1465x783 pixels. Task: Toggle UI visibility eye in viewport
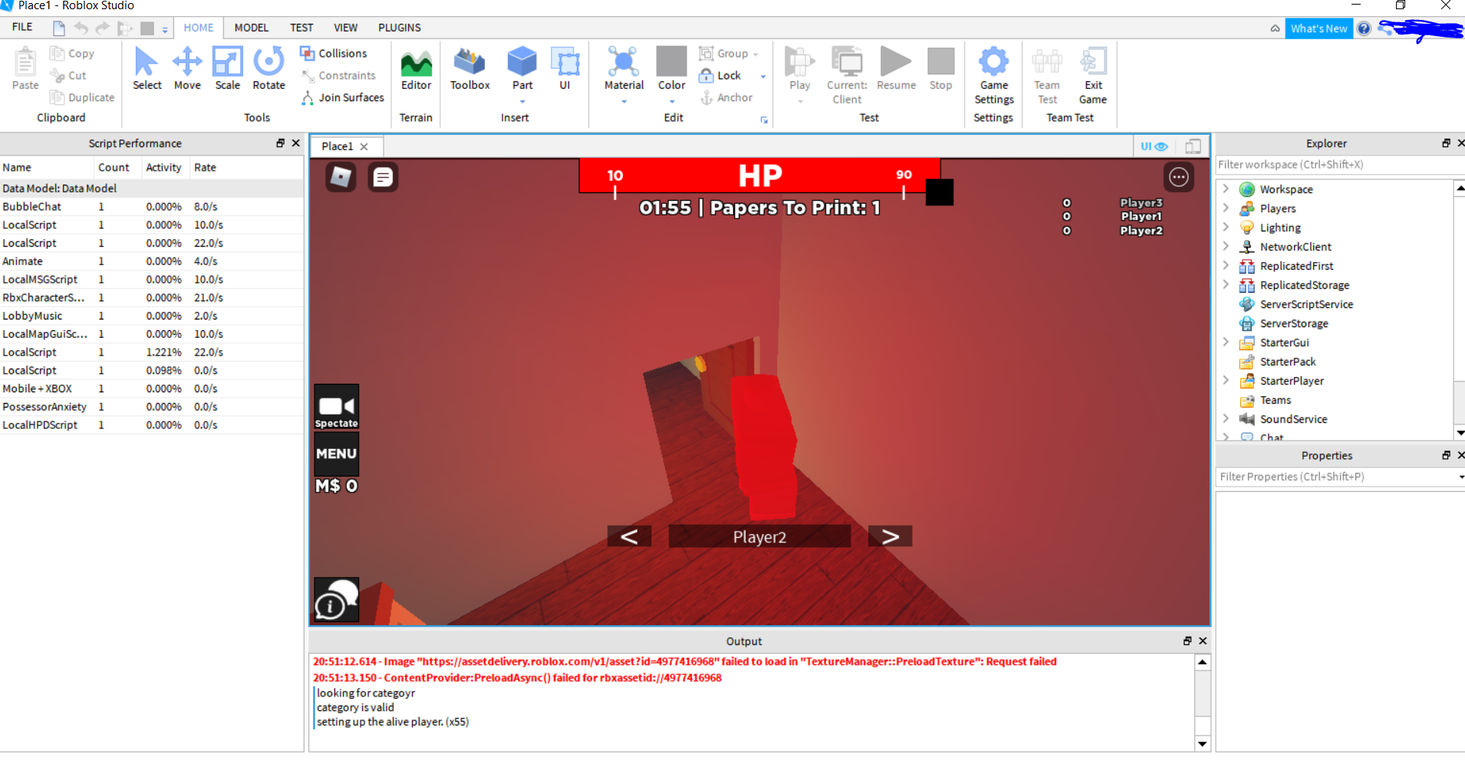coord(1154,146)
